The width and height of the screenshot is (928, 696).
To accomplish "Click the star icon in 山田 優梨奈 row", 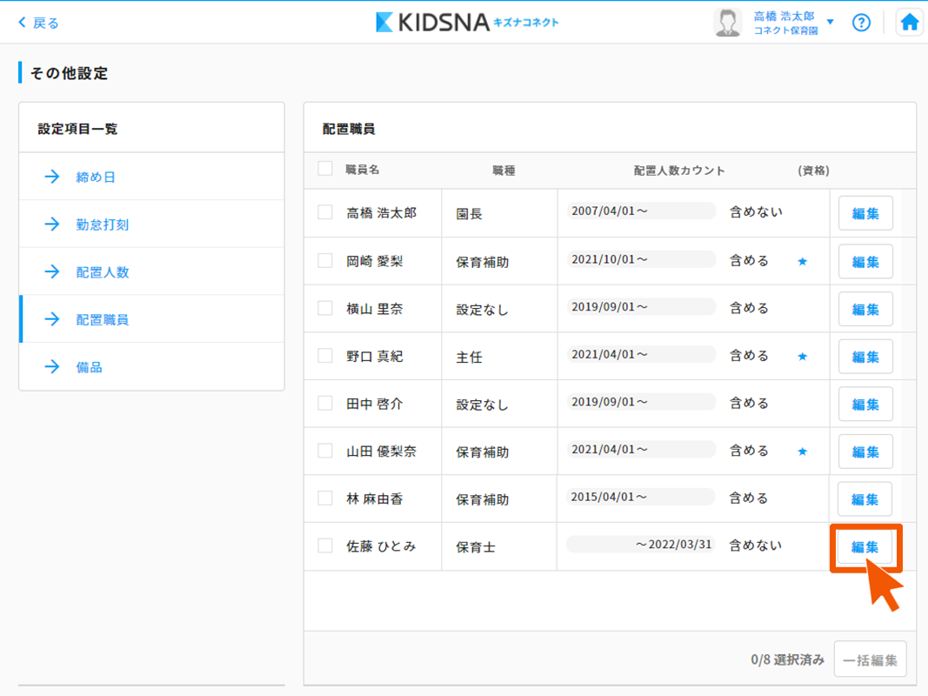I will coord(803,452).
